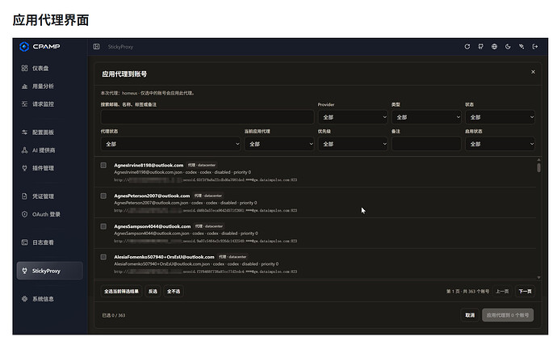
Task: Go to next page 下一页
Action: click(525, 291)
